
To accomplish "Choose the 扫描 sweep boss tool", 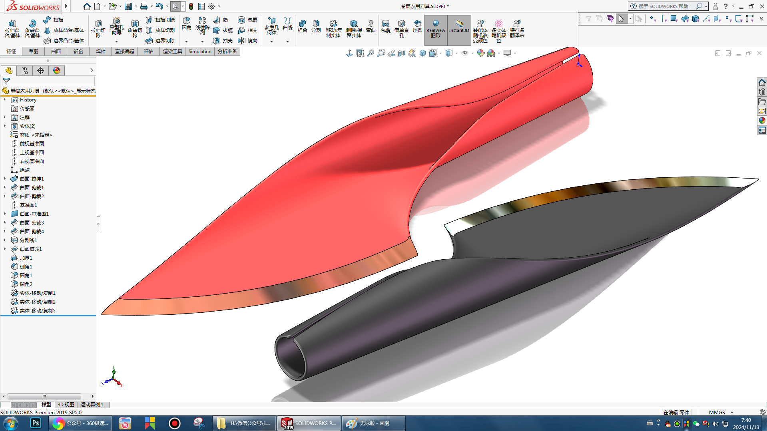I will click(x=53, y=20).
